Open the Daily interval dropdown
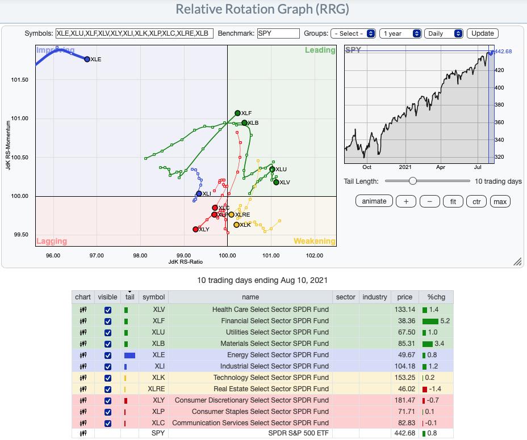This screenshot has height=440, width=527. [444, 33]
